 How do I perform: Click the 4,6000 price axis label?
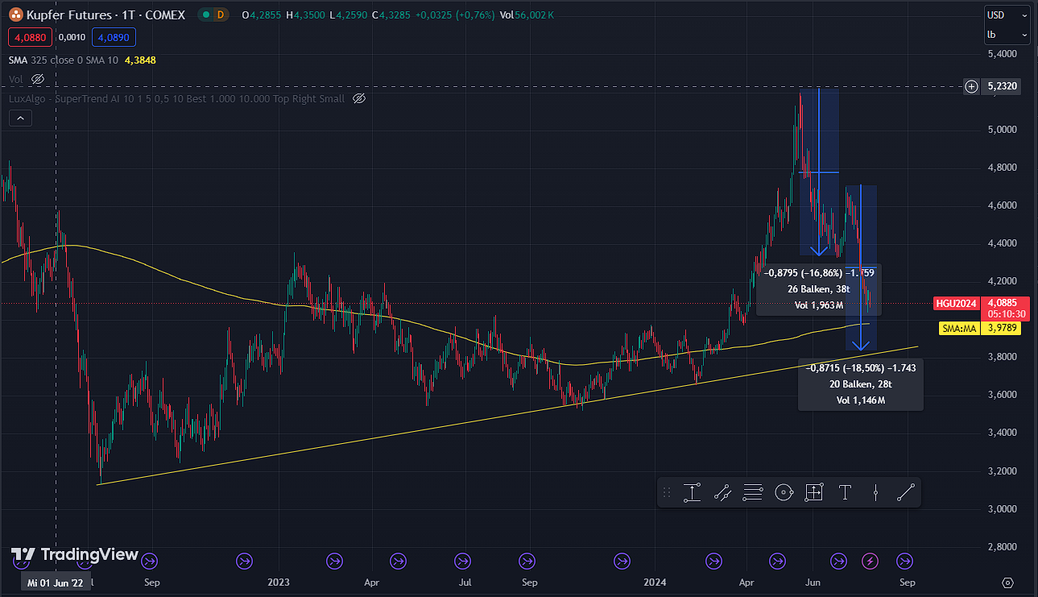(x=1003, y=205)
